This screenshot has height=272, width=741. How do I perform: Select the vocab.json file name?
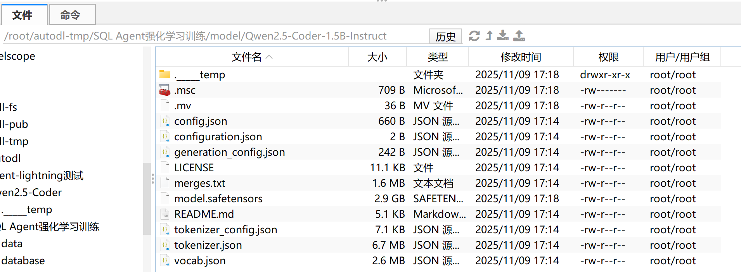(x=200, y=260)
